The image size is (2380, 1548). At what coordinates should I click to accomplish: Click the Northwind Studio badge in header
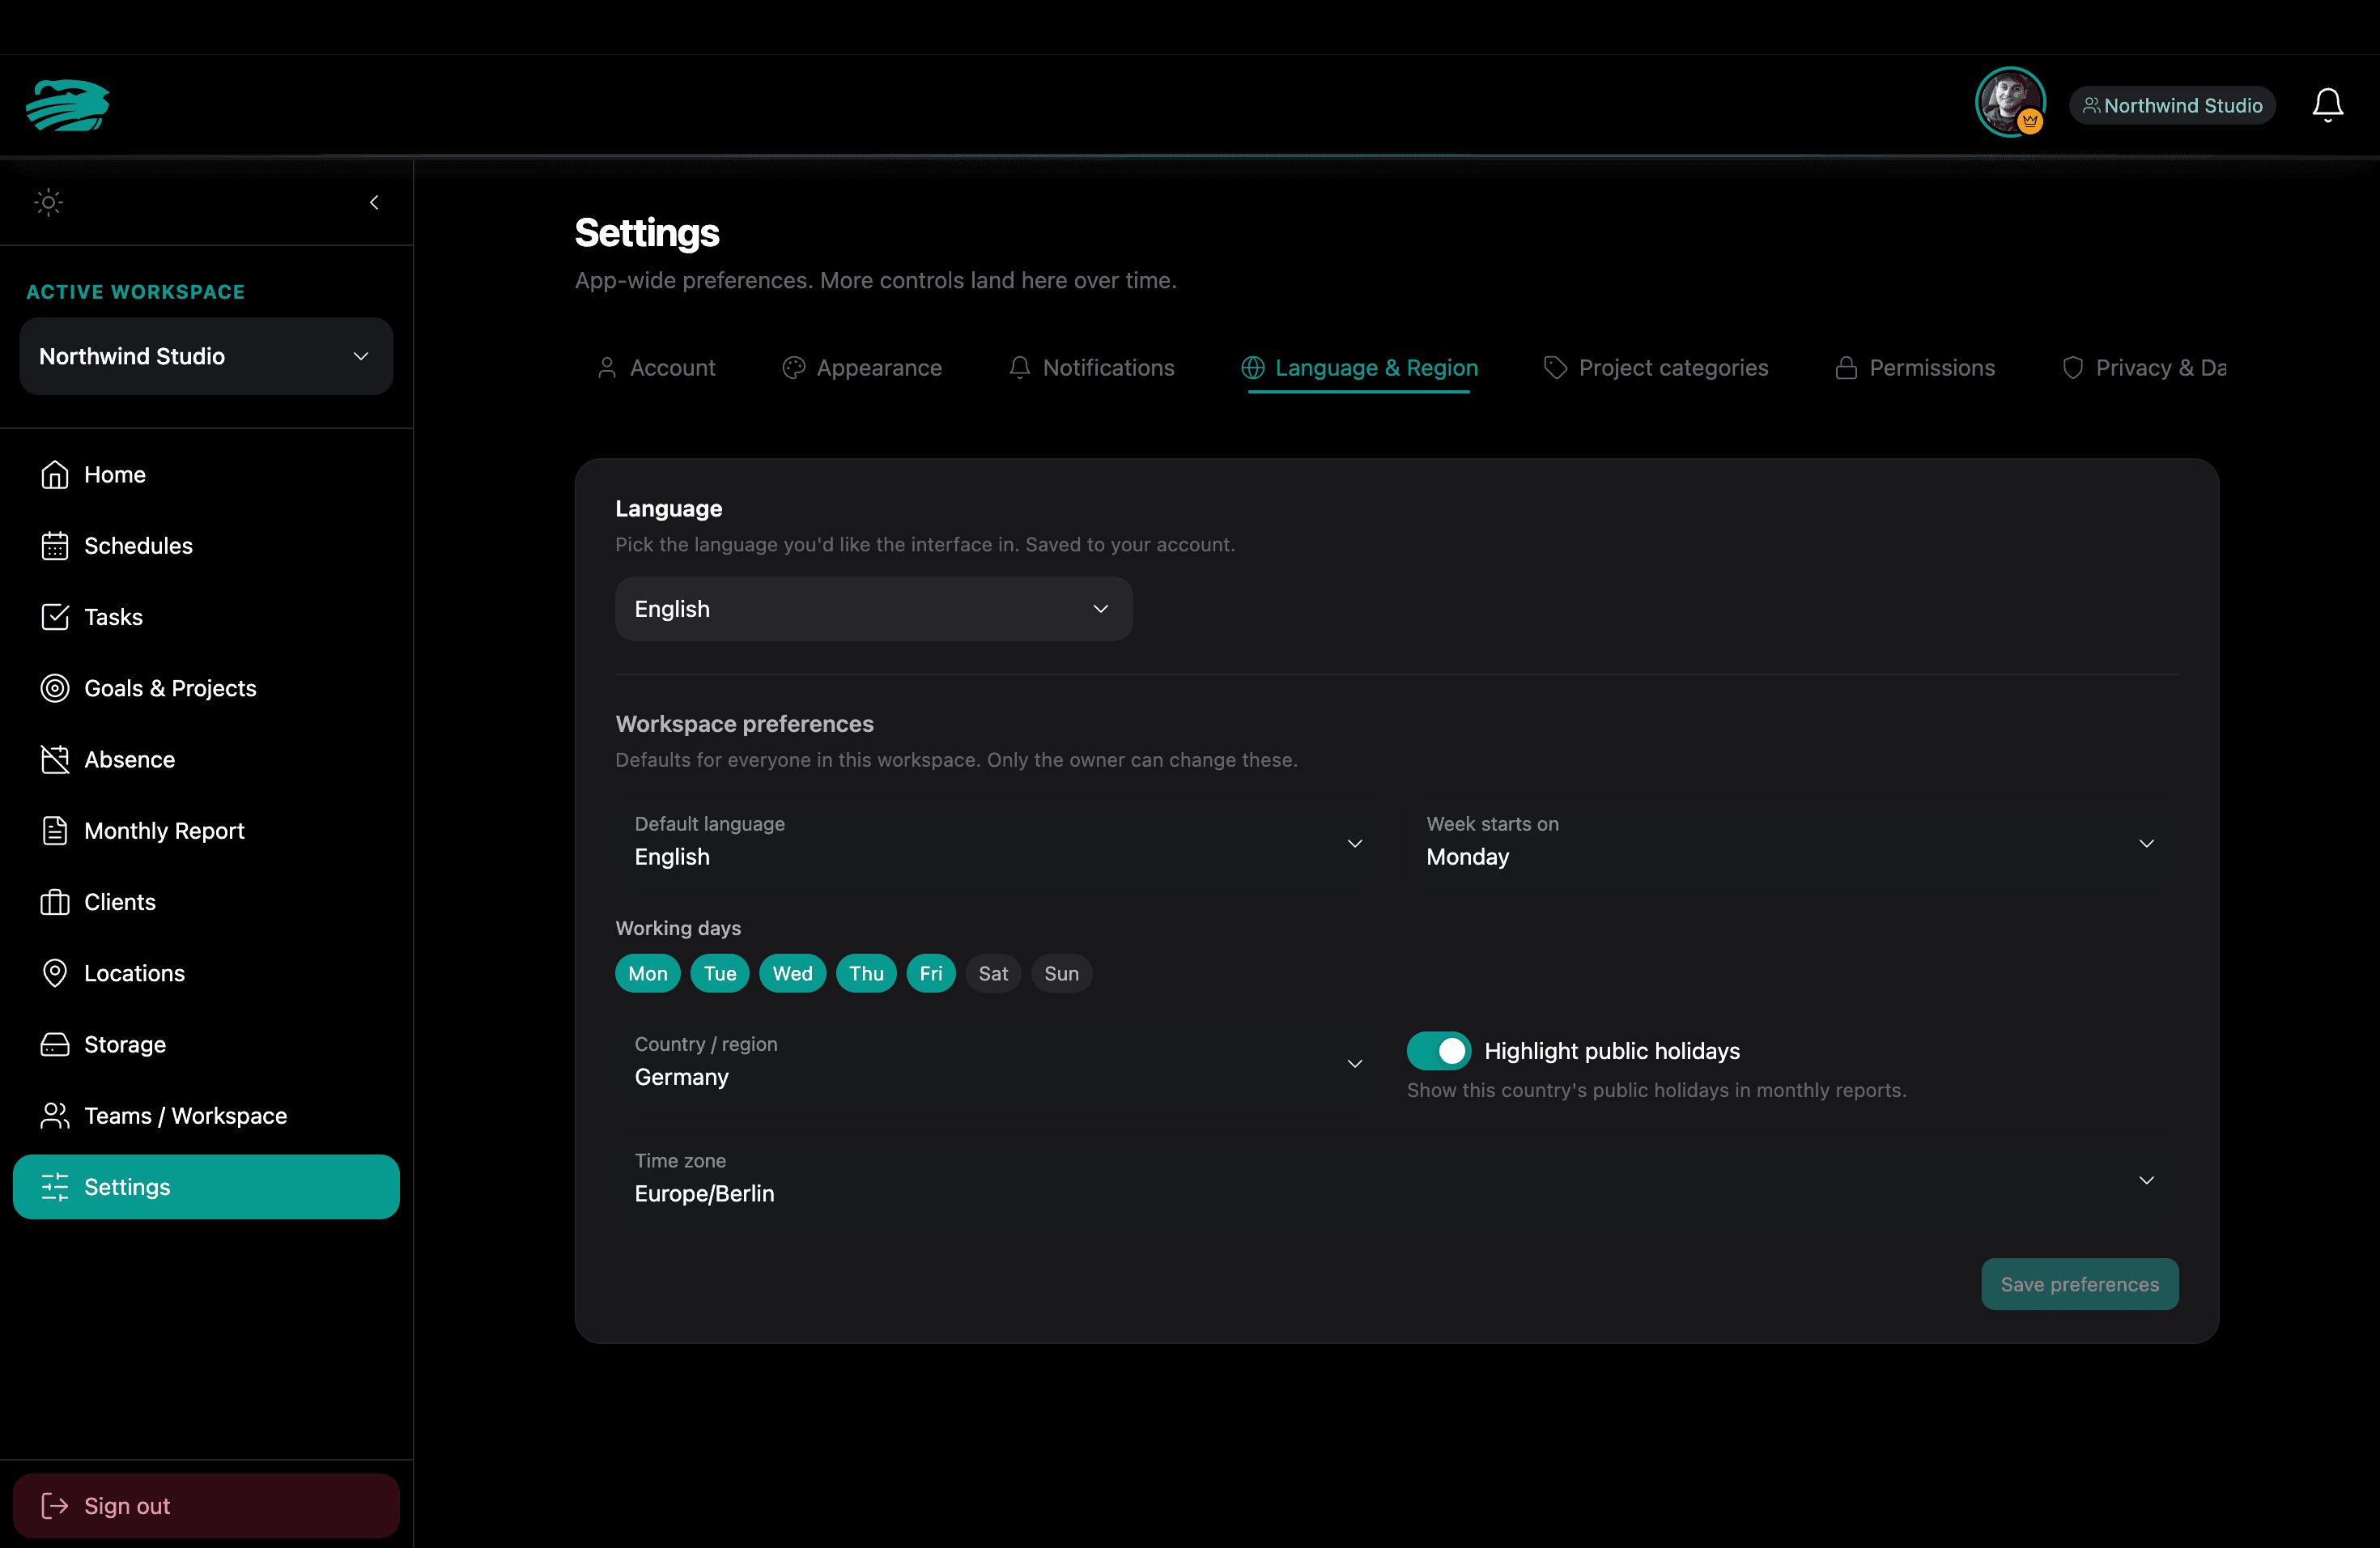click(2171, 105)
